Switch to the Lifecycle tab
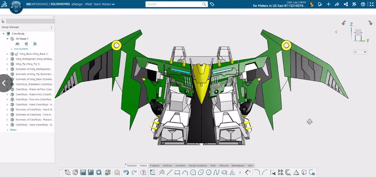The image size is (376, 177). coord(224,166)
